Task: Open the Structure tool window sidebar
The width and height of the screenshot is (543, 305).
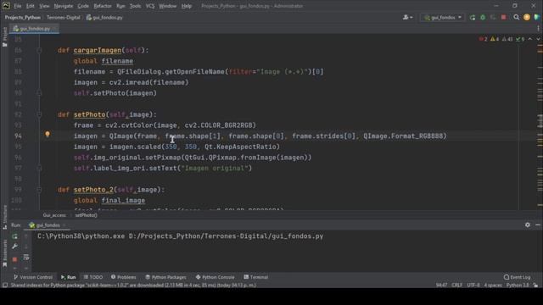Action: point(4,217)
